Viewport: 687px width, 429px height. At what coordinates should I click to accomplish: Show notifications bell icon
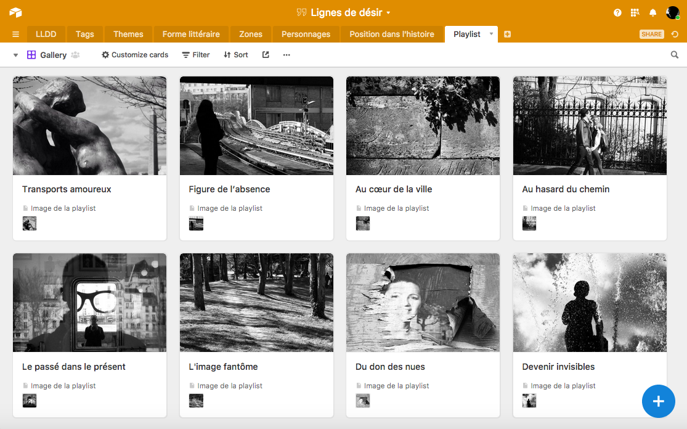click(x=653, y=13)
